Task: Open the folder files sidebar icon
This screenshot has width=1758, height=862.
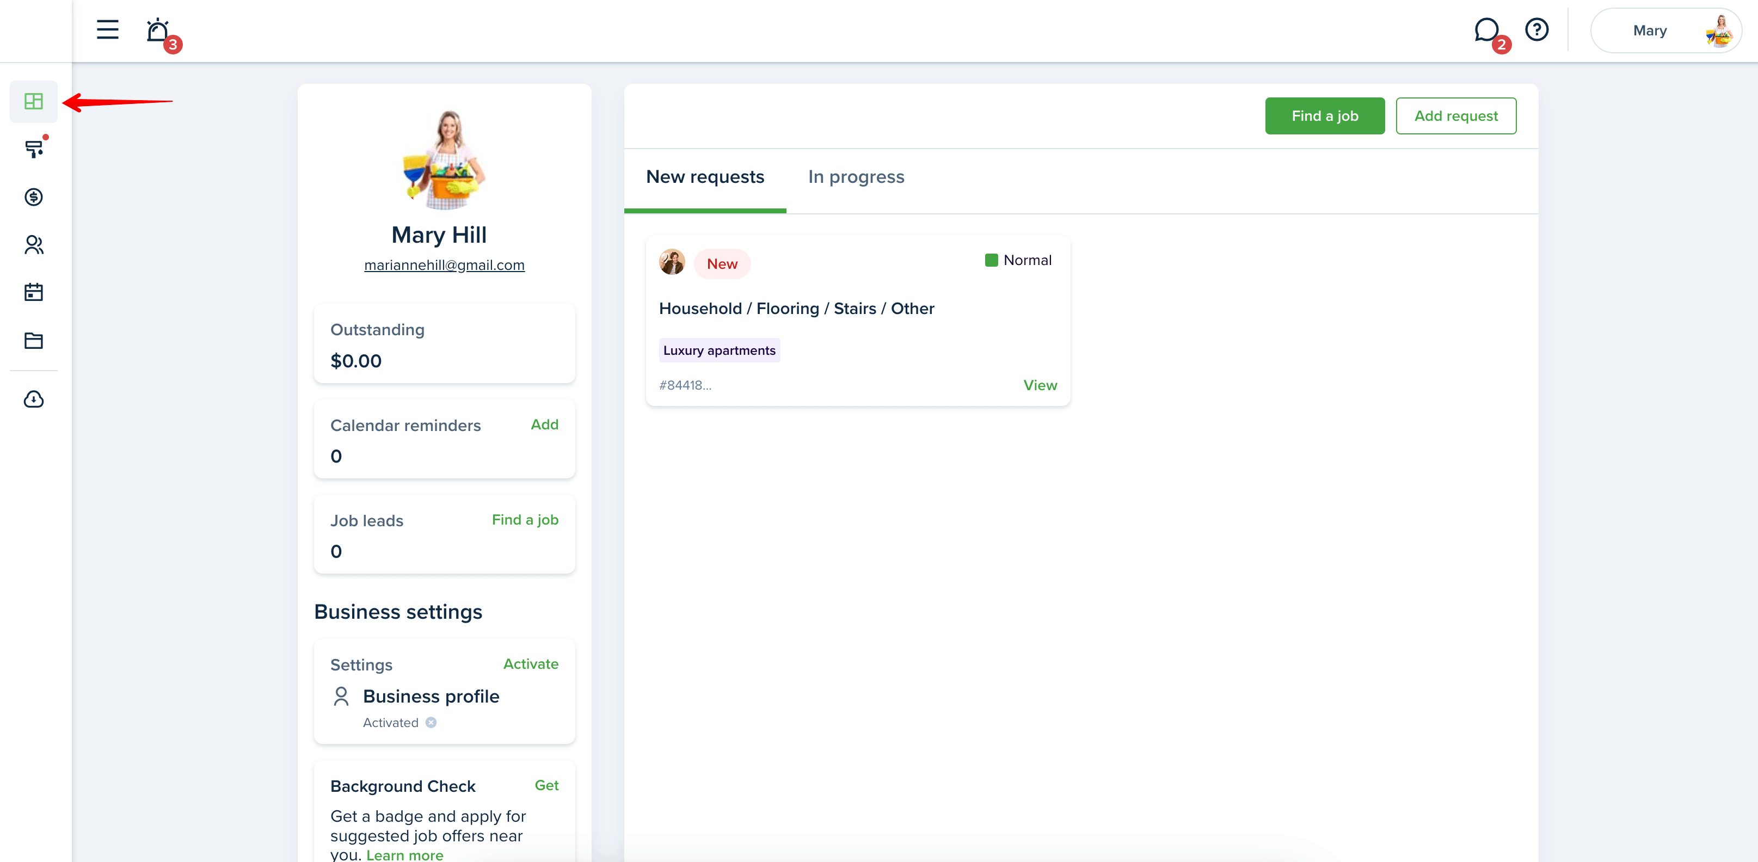Action: [x=33, y=341]
